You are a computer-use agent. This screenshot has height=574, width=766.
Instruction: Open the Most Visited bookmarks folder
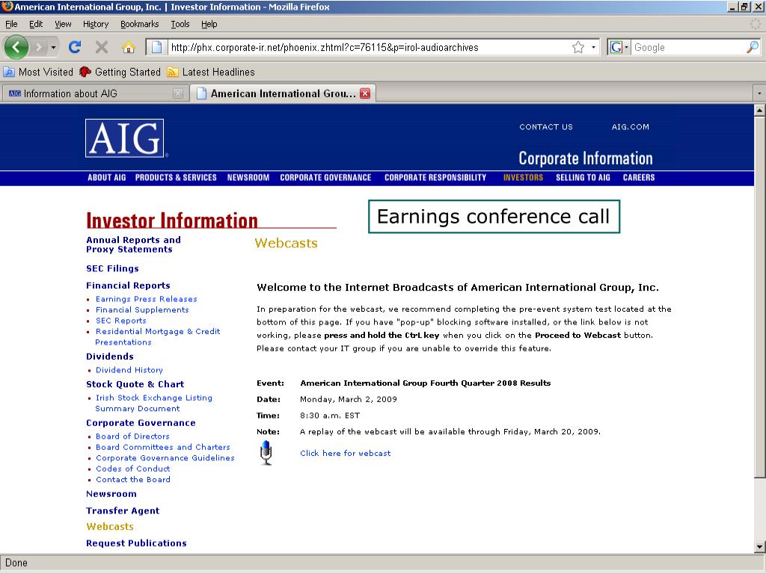click(38, 72)
